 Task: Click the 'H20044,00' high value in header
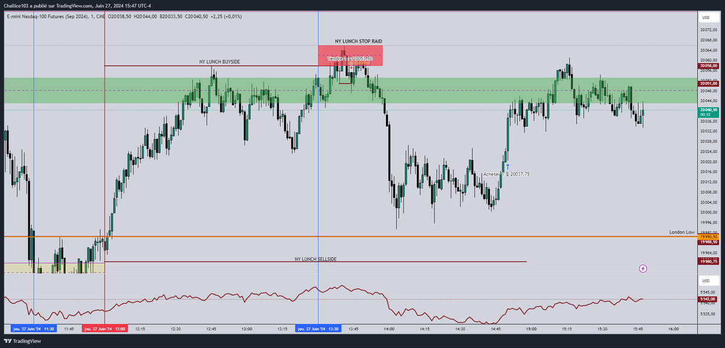pyautogui.click(x=145, y=16)
